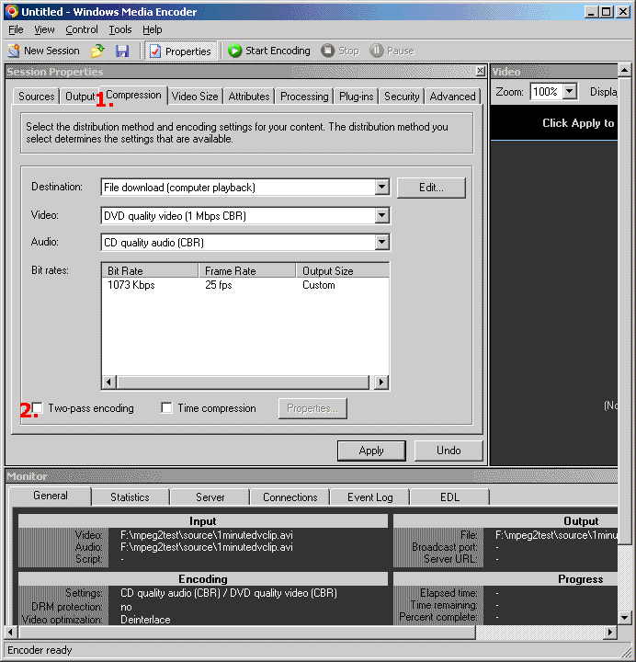Image resolution: width=636 pixels, height=662 pixels.
Task: Open the Event Log tab
Action: [370, 497]
